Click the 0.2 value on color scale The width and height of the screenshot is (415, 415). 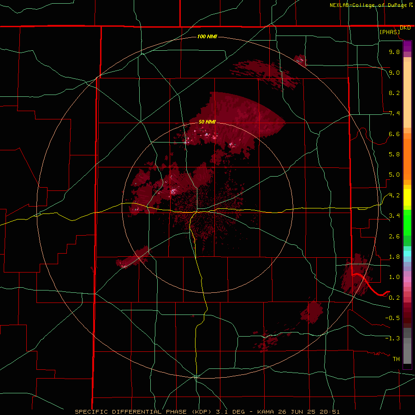tap(394, 298)
